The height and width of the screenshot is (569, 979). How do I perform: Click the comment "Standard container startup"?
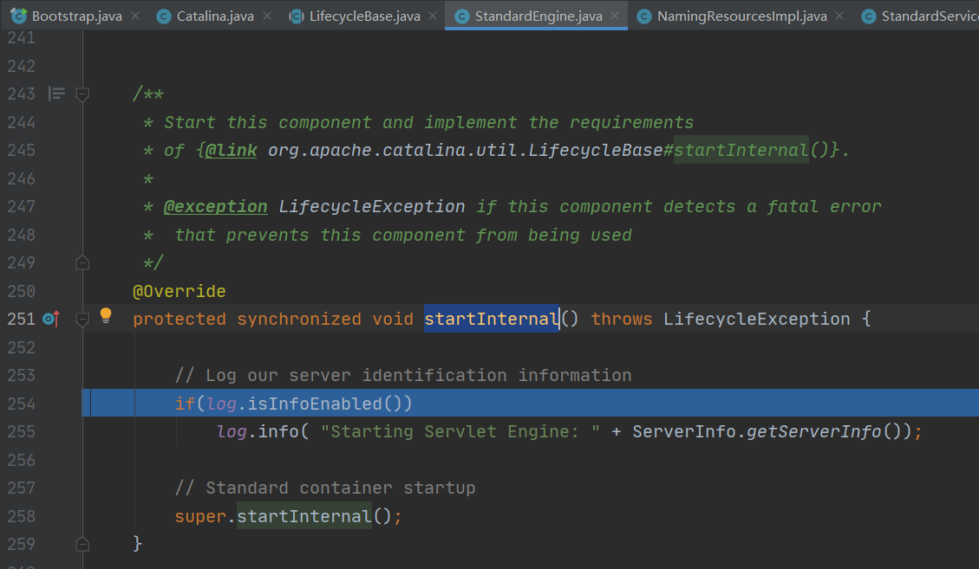point(324,488)
